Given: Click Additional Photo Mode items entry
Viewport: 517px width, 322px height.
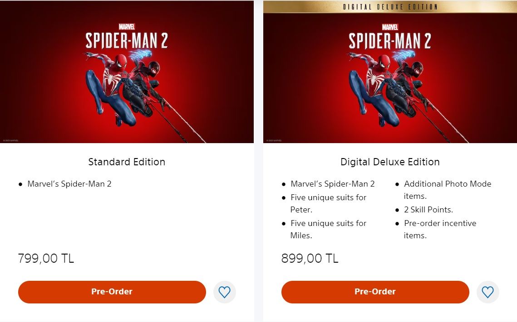Looking at the screenshot, I should click(448, 190).
